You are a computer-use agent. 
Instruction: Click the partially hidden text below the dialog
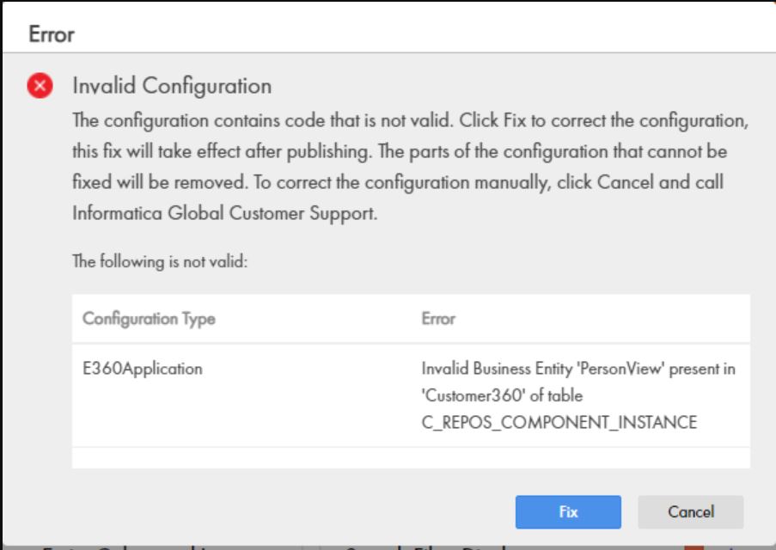pyautogui.click(x=124, y=547)
